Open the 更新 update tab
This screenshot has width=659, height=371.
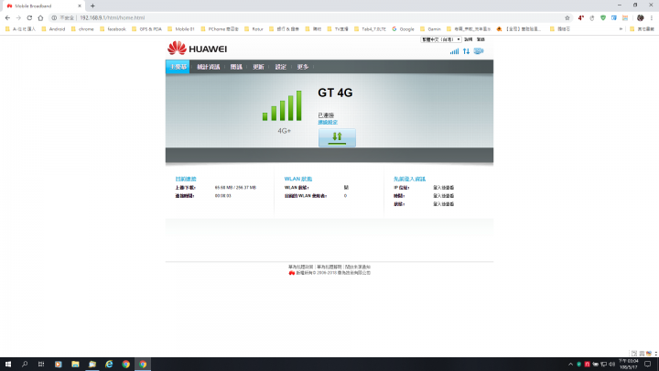pyautogui.click(x=258, y=67)
